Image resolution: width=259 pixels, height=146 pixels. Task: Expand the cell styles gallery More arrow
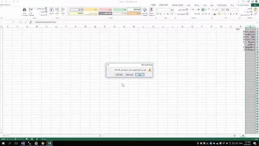tap(69, 15)
